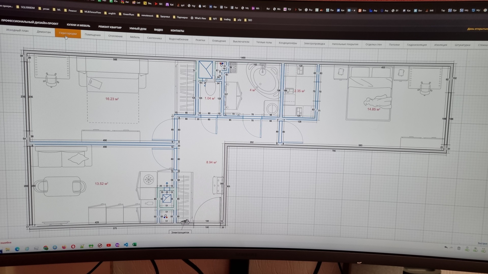Switch to the Демонтаж tab
488x274 pixels.
tap(44, 32)
